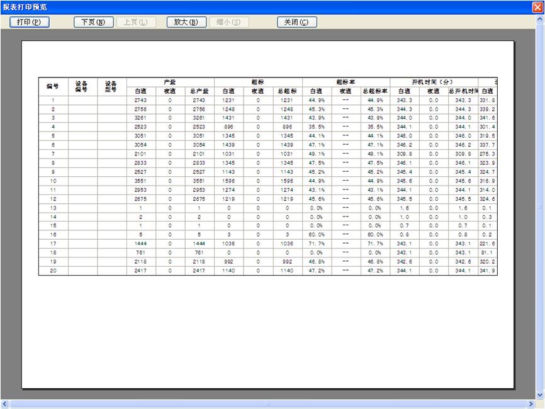Viewport: 545px width, 409px height.
Task: Click the 开机时间（分） group header
Action: coord(434,82)
